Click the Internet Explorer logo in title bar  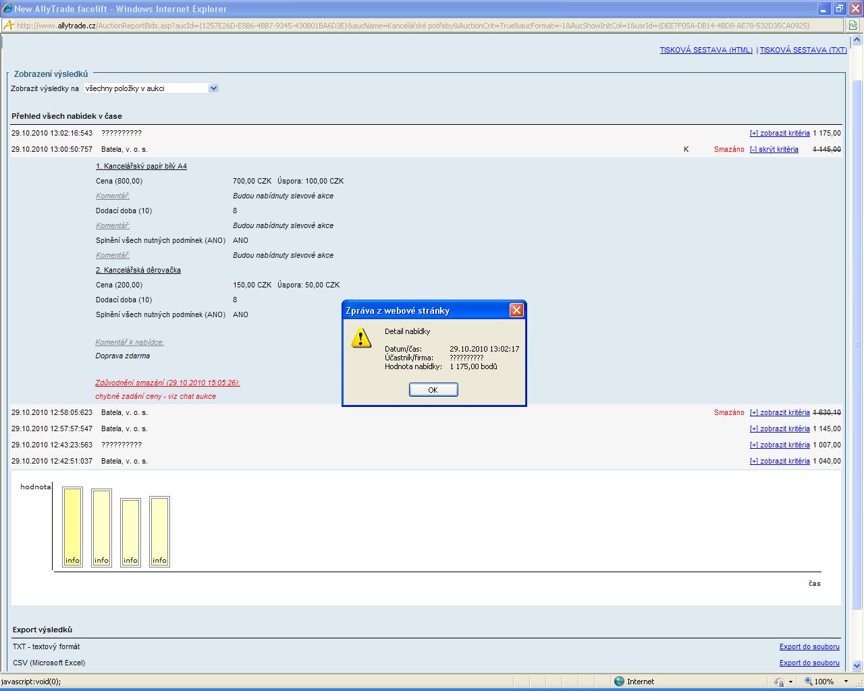7,8
